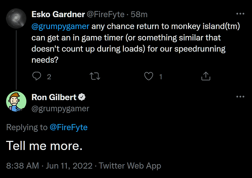View the reply count of 2
This screenshot has width=252, height=178.
click(49, 77)
